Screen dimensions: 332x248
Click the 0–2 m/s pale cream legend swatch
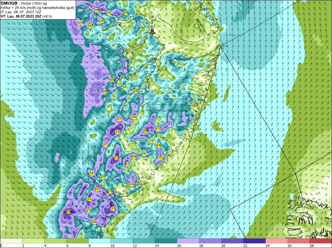11,241
